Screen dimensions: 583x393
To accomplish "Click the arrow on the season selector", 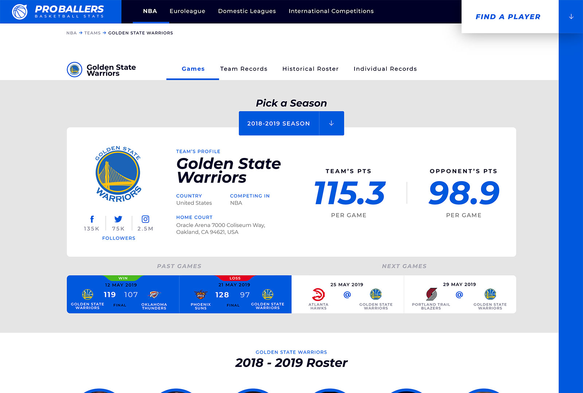I will pyautogui.click(x=331, y=123).
